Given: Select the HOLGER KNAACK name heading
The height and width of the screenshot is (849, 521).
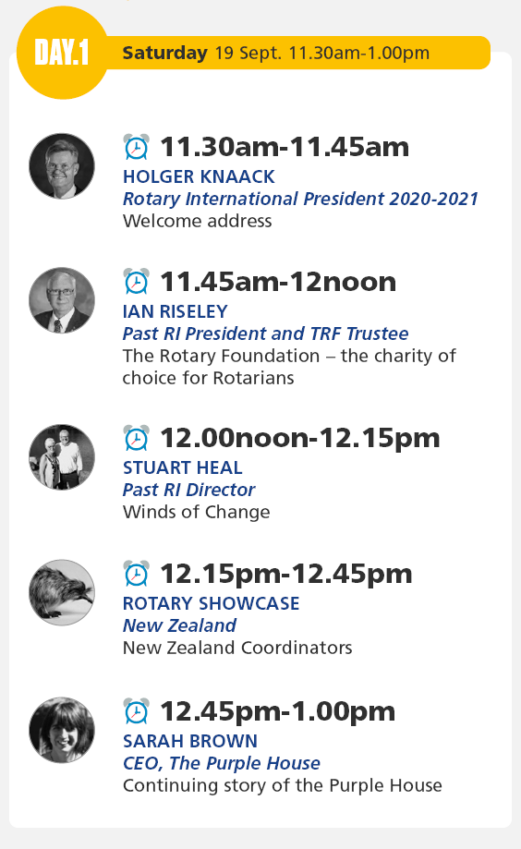Looking at the screenshot, I should click(x=199, y=176).
